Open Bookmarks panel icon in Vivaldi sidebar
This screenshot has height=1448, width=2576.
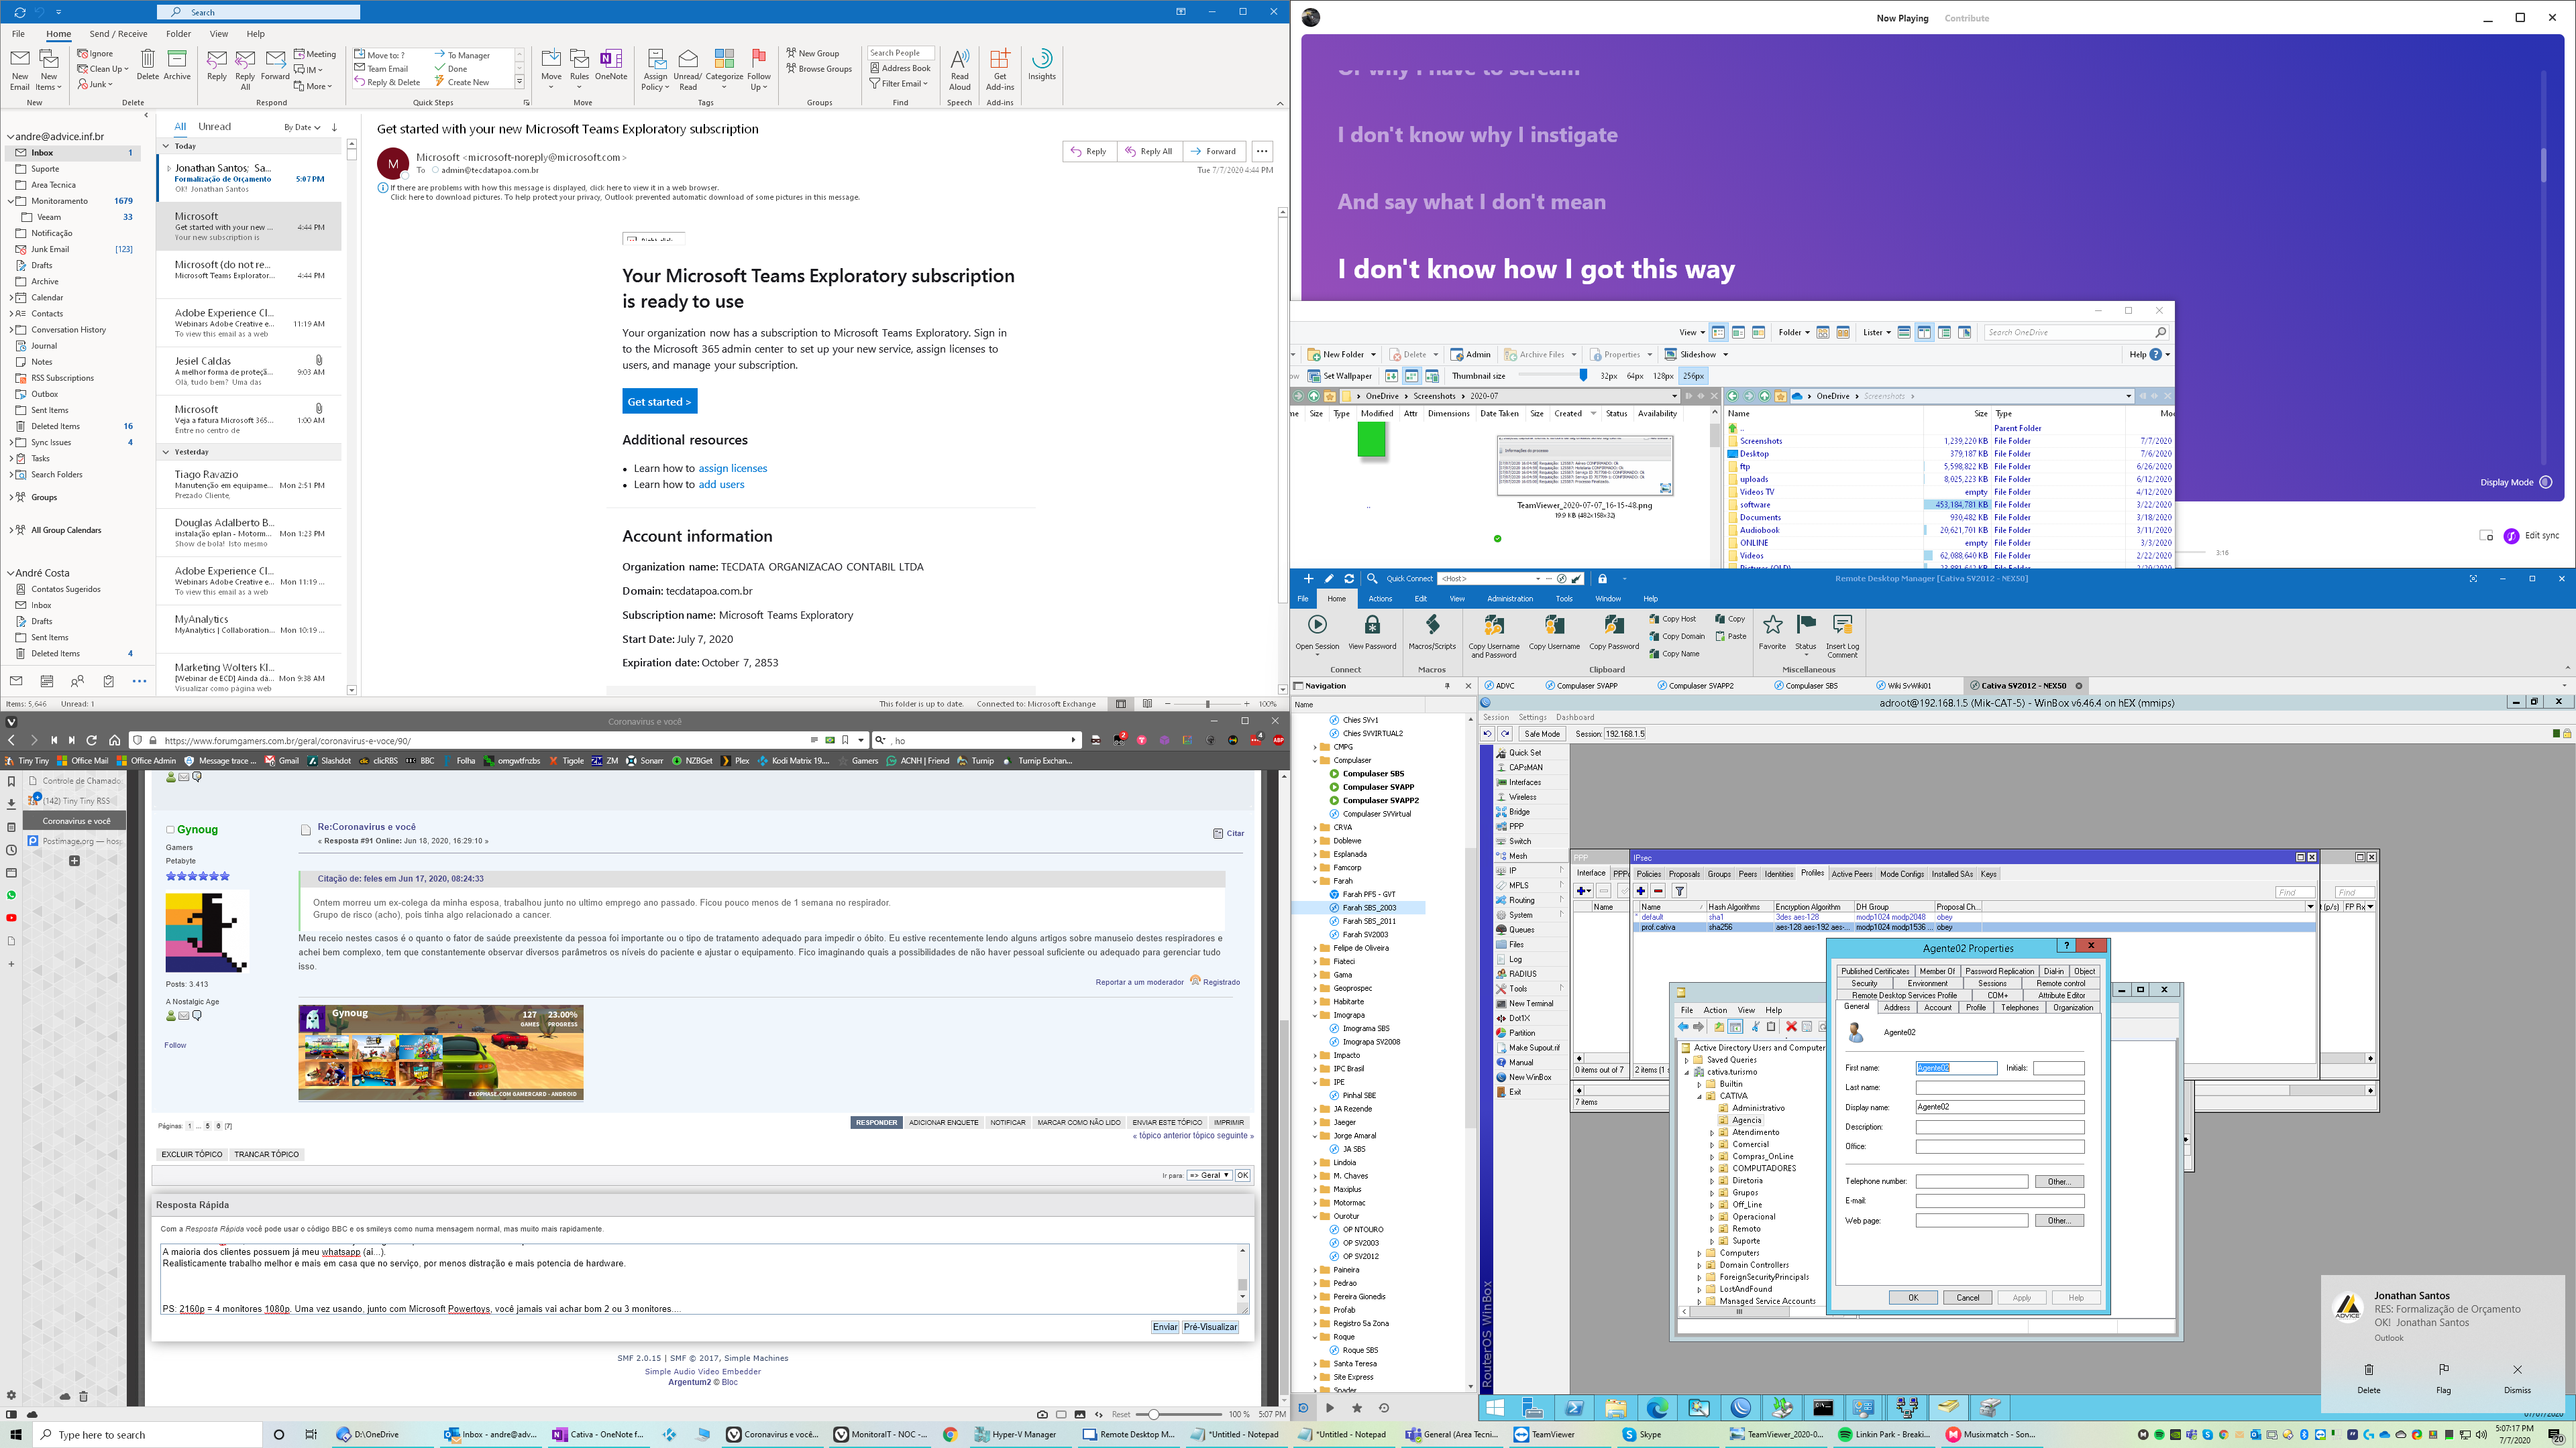point(11,780)
